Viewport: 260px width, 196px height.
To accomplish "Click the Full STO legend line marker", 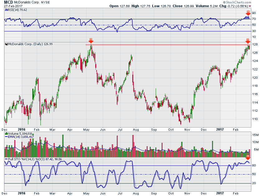I will pyautogui.click(x=6, y=159).
